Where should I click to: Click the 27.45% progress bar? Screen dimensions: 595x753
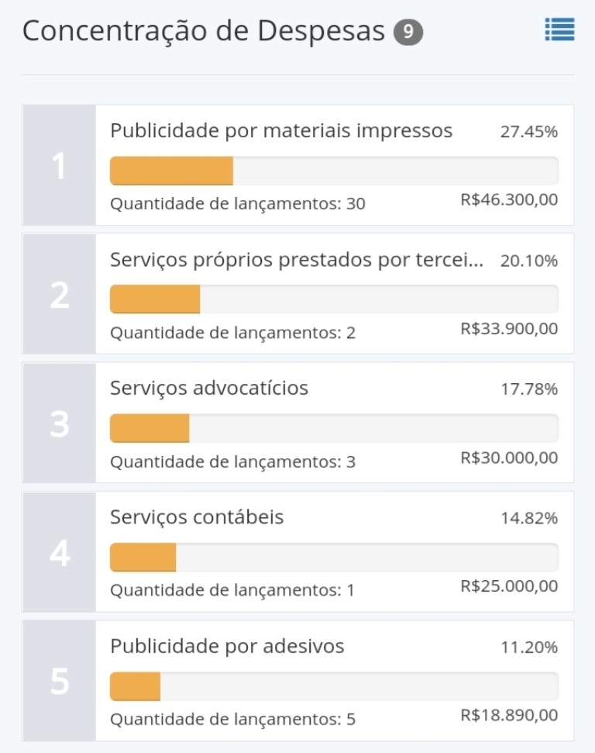tap(334, 171)
